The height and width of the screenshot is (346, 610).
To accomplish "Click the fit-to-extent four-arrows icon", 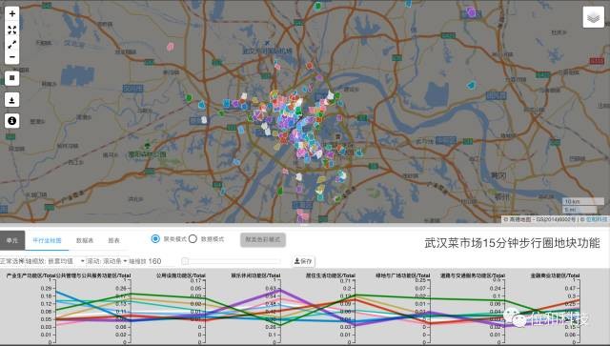I will click(12, 30).
